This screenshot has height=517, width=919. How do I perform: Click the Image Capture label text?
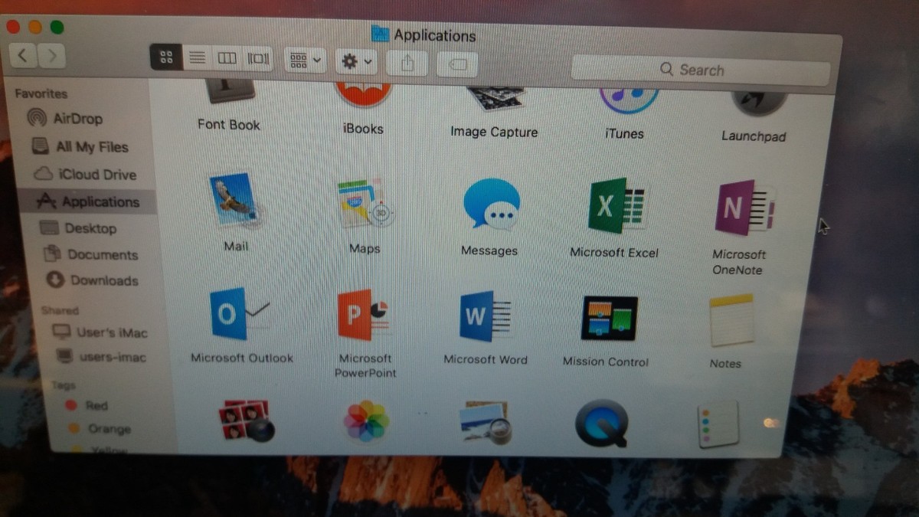(x=494, y=132)
